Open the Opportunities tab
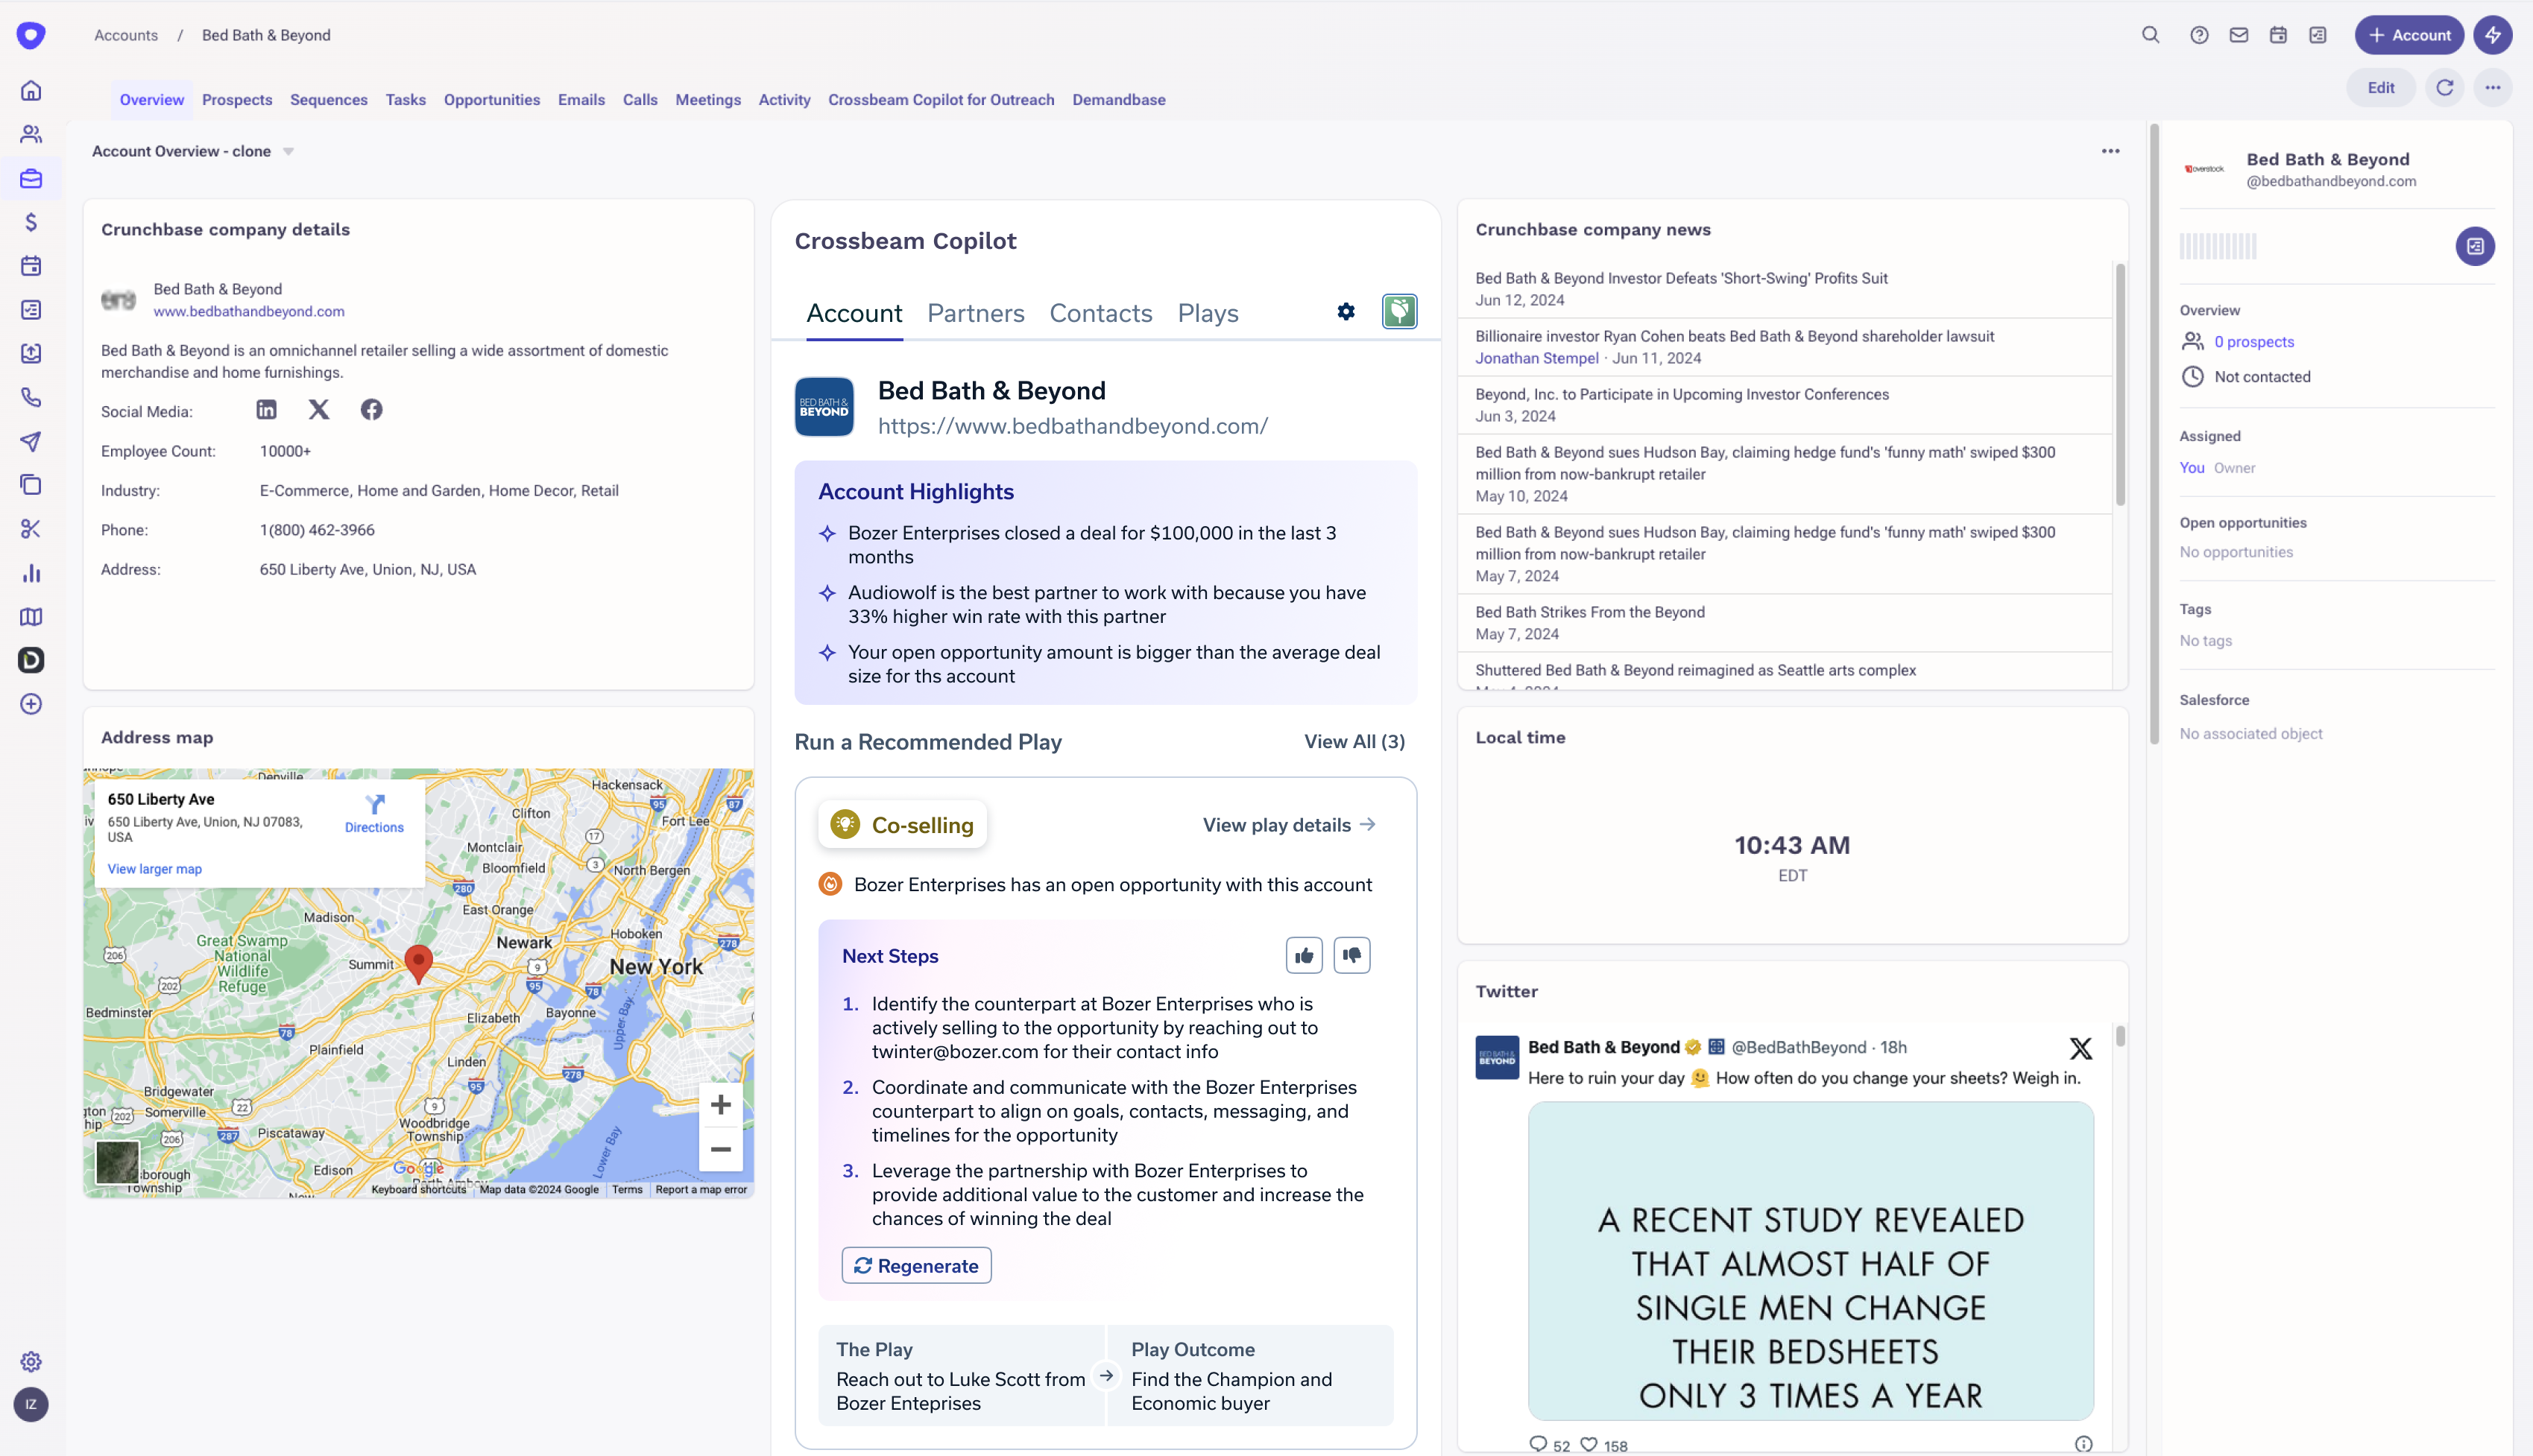 tap(492, 100)
